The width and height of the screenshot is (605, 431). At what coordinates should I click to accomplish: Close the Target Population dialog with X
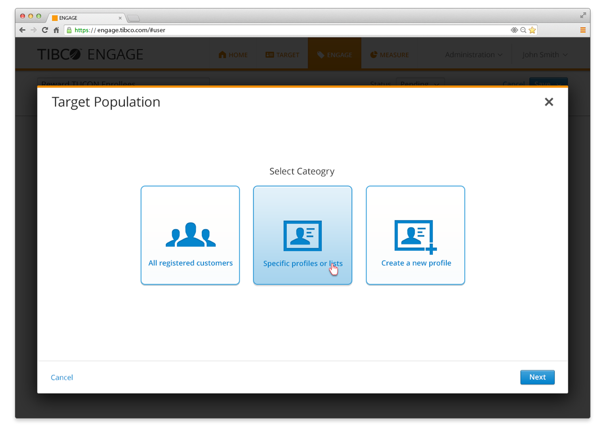tap(549, 102)
